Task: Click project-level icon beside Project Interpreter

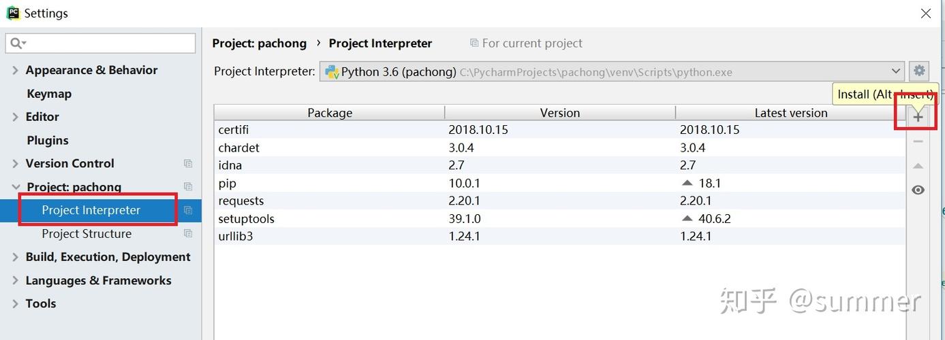Action: (188, 210)
